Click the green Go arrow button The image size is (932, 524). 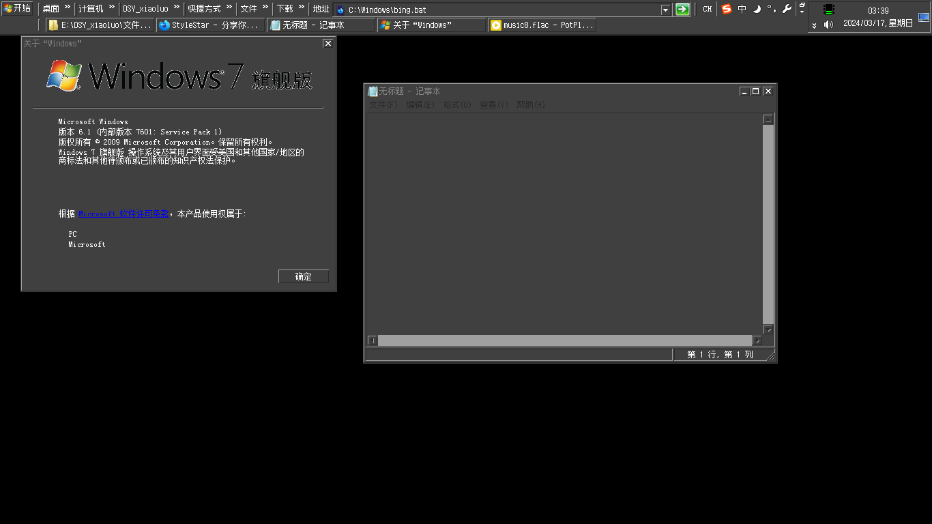(682, 10)
